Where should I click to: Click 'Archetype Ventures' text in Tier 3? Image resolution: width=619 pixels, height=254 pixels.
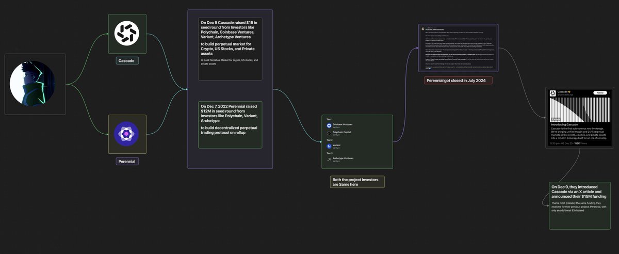coord(343,158)
